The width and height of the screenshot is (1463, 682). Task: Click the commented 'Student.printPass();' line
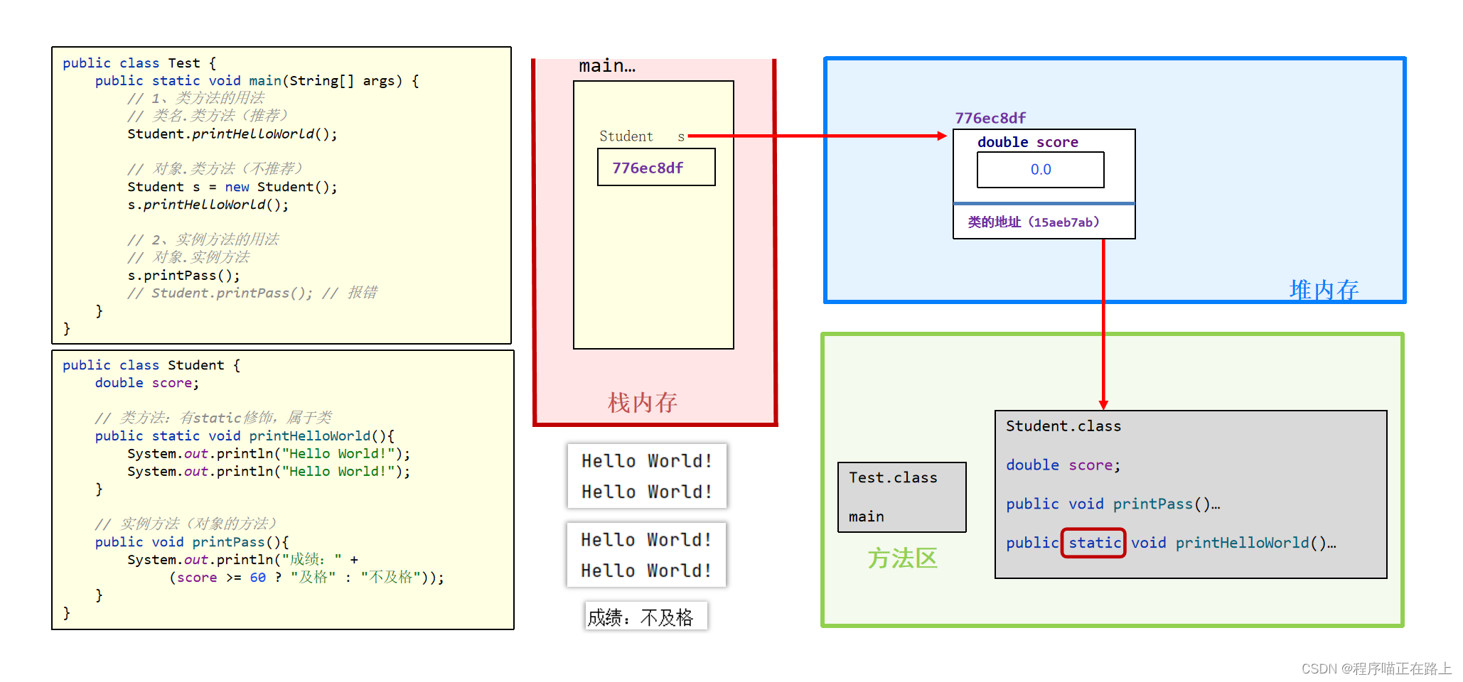tap(252, 293)
